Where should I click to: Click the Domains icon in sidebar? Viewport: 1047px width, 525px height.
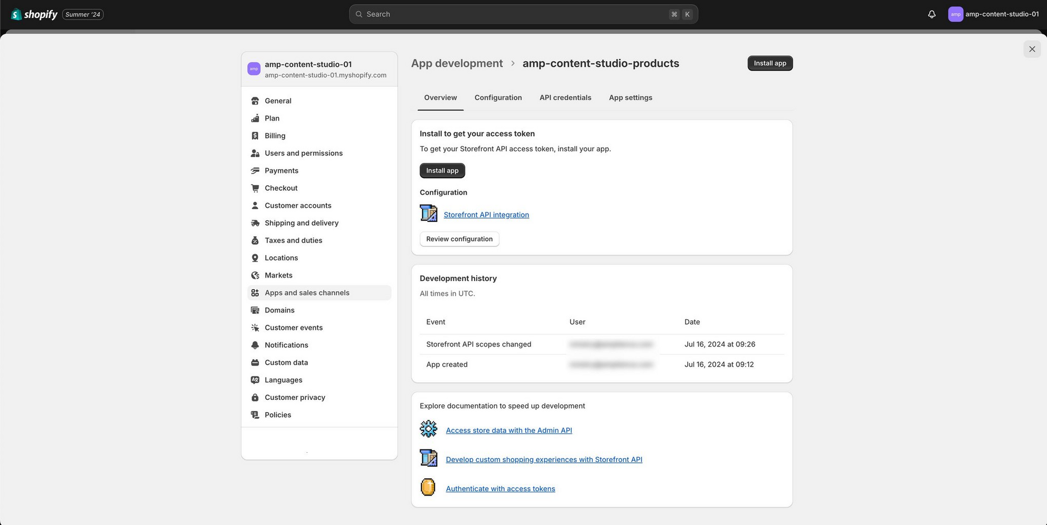click(x=255, y=310)
